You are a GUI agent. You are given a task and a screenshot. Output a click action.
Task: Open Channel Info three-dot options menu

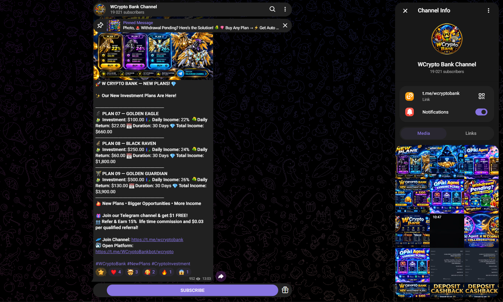click(488, 11)
